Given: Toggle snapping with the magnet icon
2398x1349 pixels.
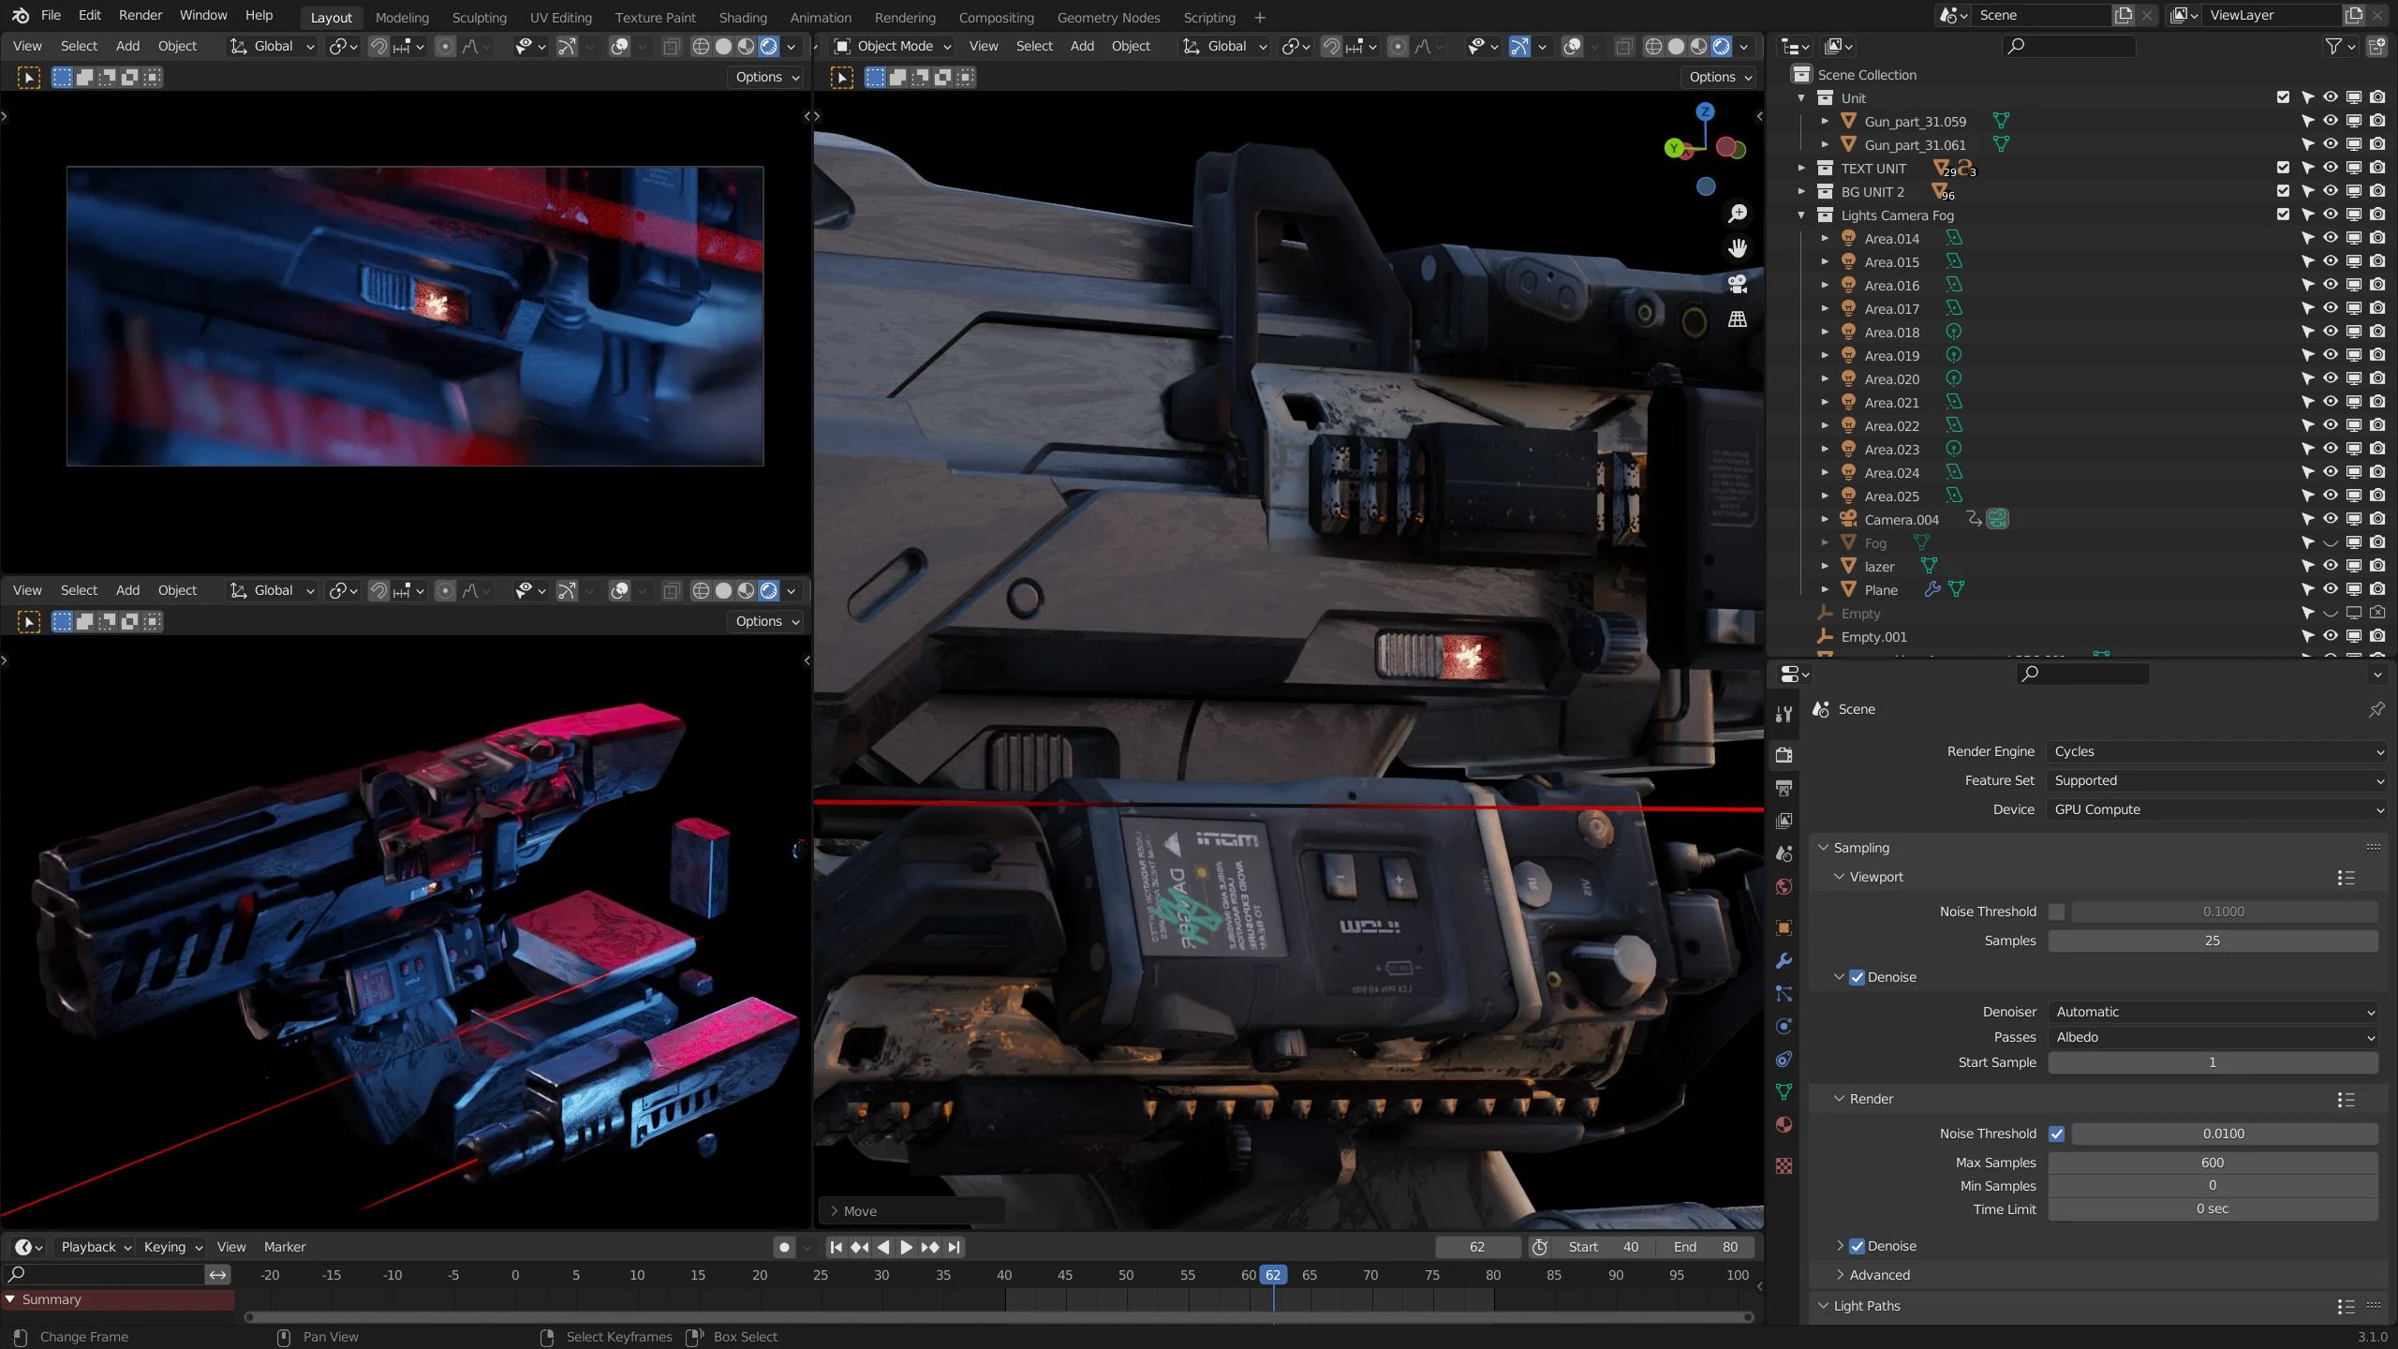Looking at the screenshot, I should 1330,46.
